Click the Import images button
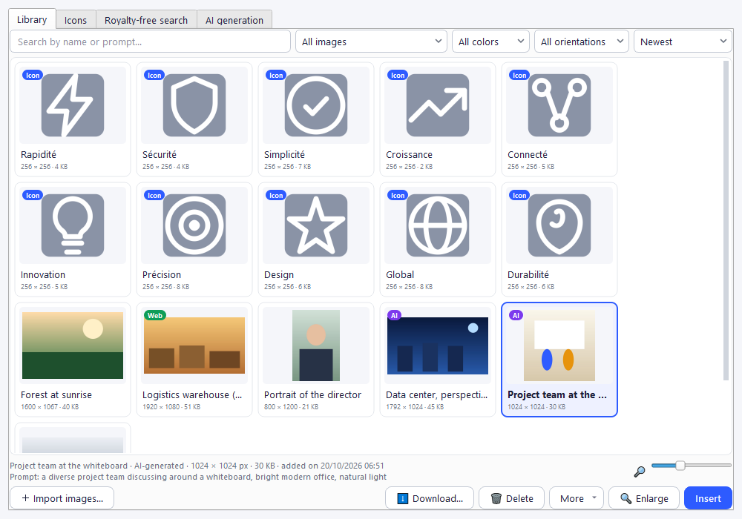Image resolution: width=742 pixels, height=519 pixels. point(62,498)
